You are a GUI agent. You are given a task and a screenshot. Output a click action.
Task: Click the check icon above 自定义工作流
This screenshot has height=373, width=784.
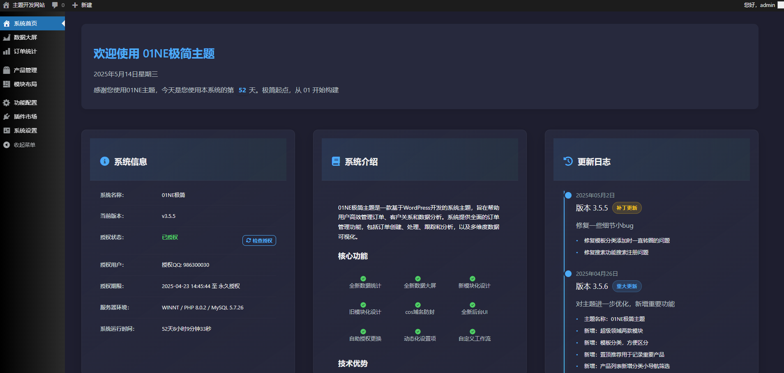click(473, 332)
